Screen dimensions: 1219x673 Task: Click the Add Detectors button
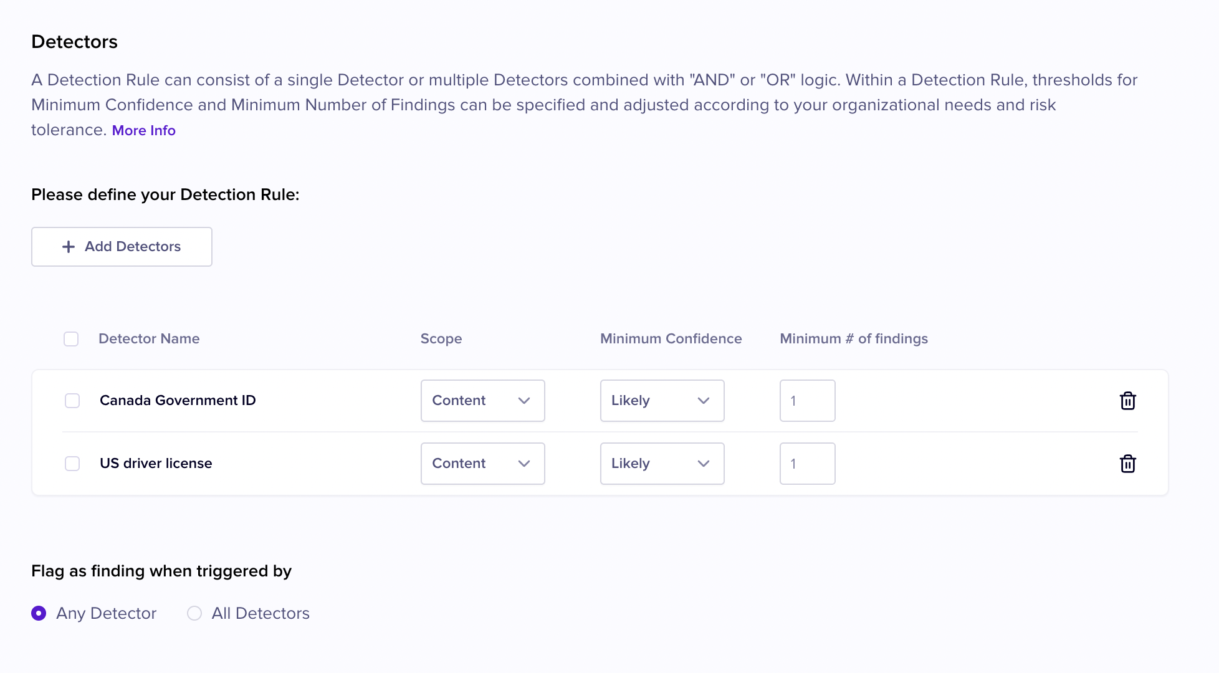122,247
